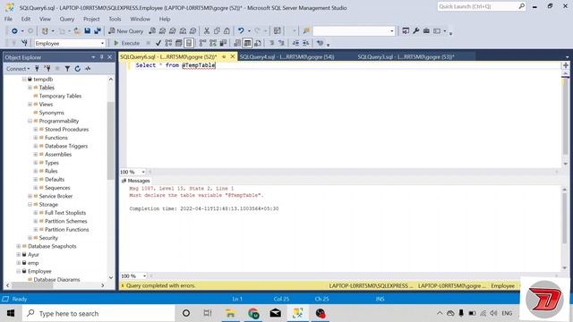Toggle IntelliSense Enabled button
Viewport: 573px width, 322px height.
click(x=189, y=43)
